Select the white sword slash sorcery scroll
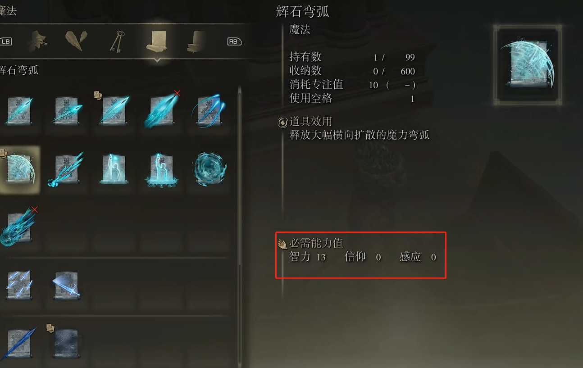This screenshot has height=368, width=583. (67, 285)
